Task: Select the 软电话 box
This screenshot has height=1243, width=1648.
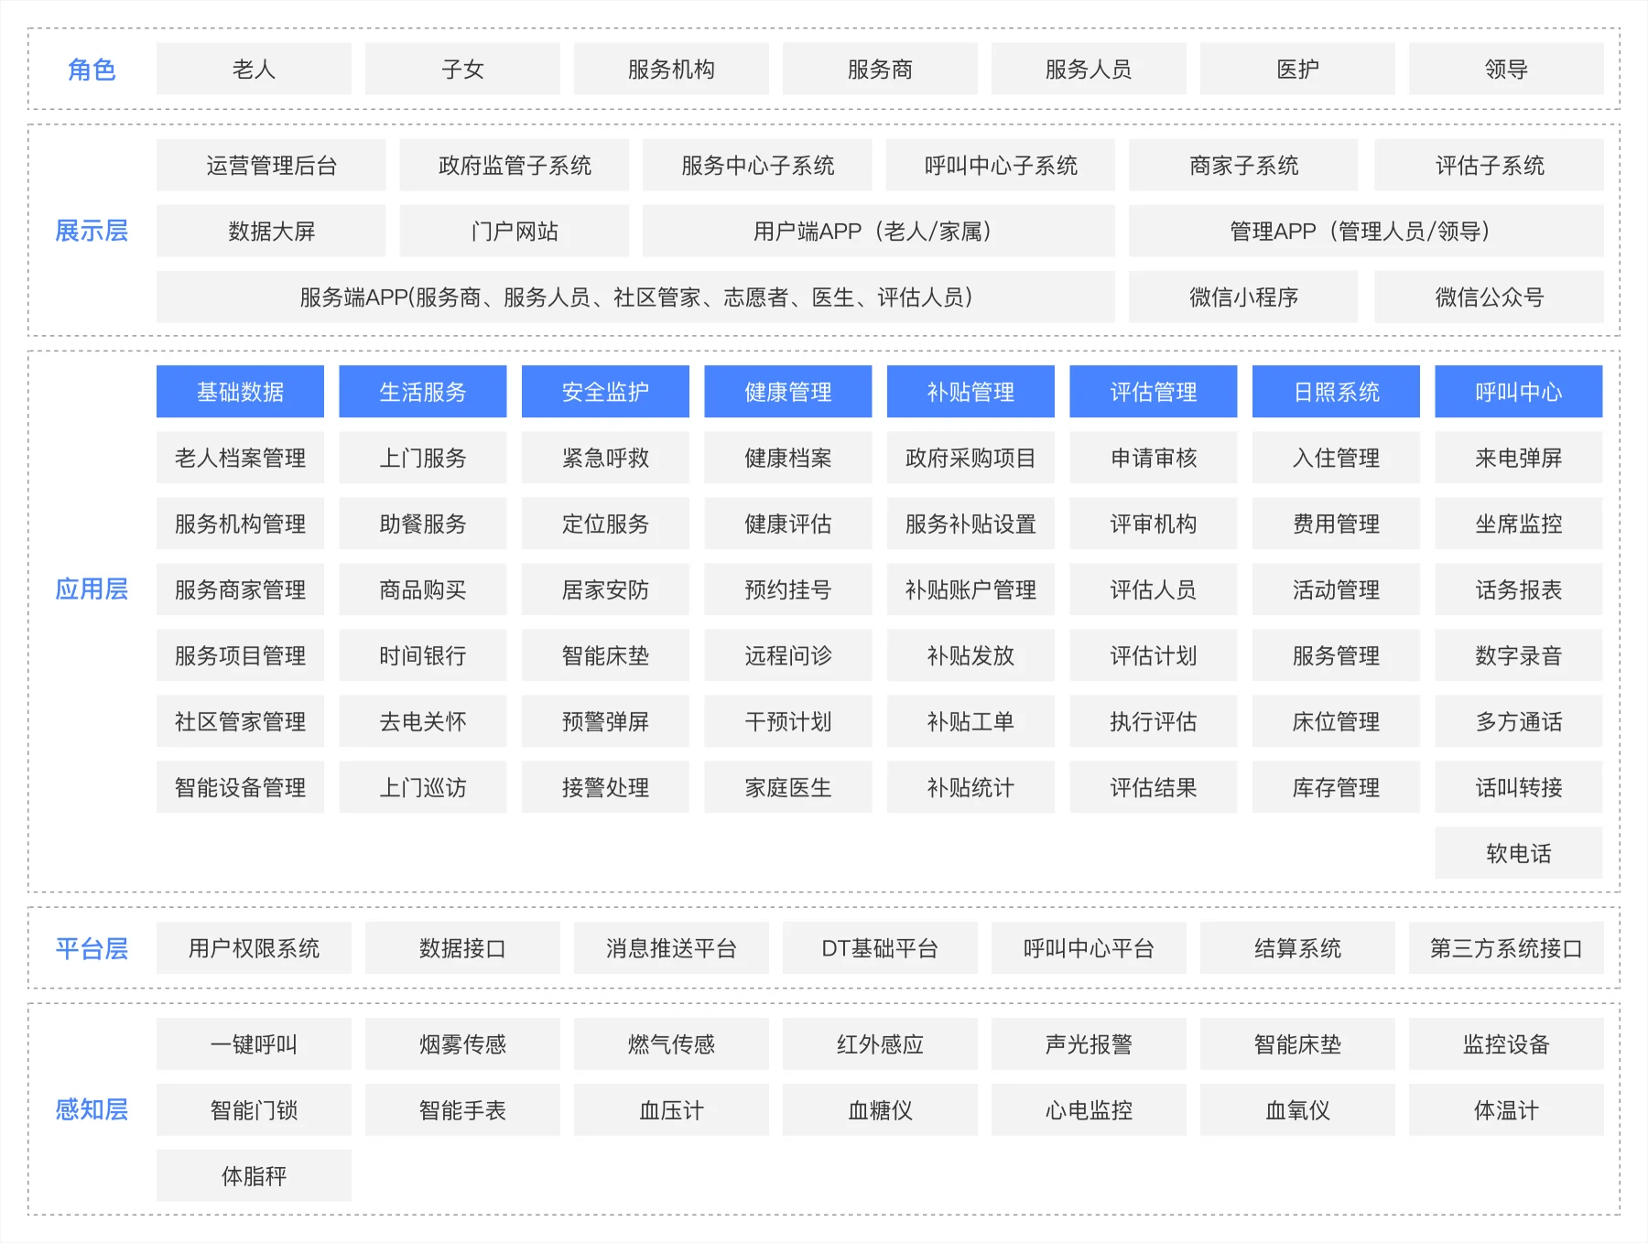Action: click(1519, 853)
